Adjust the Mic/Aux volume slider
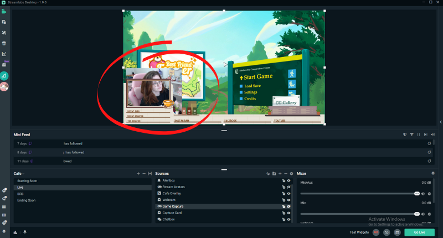Screen dimensions: 443x238 [x=360, y=194]
